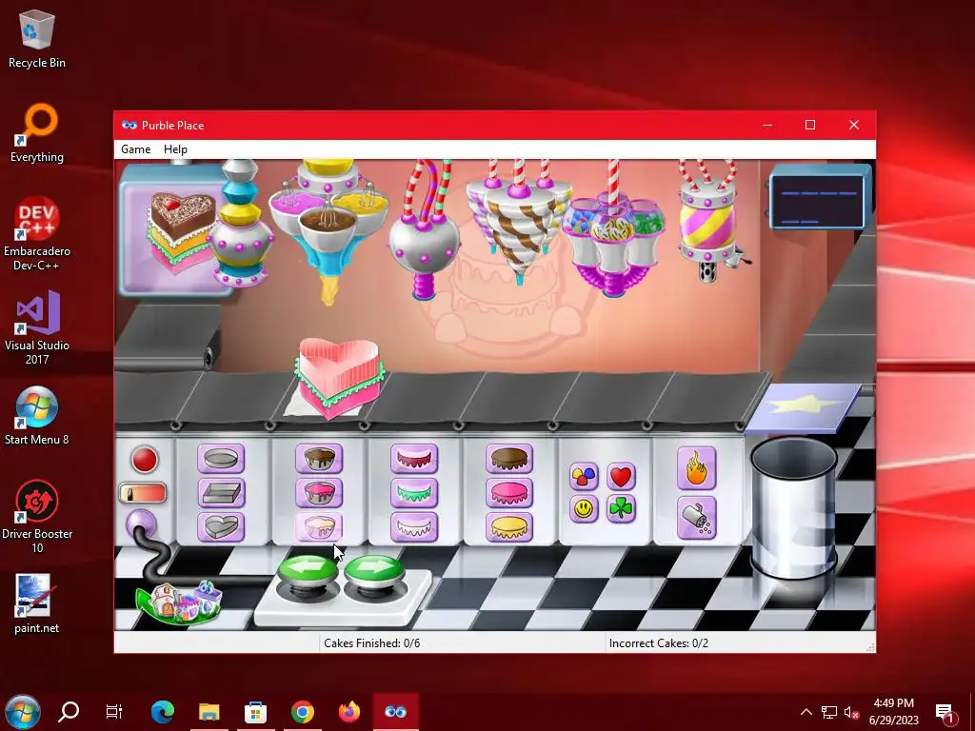Open the Help menu

175,149
